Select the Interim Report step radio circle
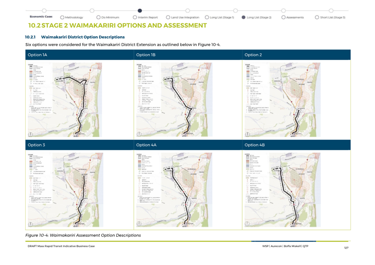The height and width of the screenshot is (265, 375). [135, 17]
